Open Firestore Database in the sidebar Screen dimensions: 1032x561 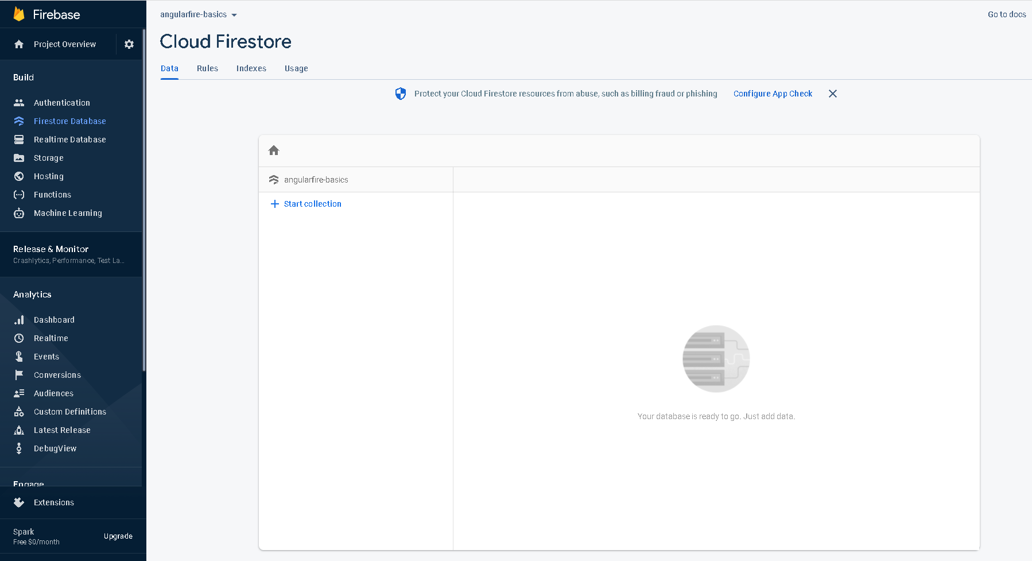coord(70,121)
